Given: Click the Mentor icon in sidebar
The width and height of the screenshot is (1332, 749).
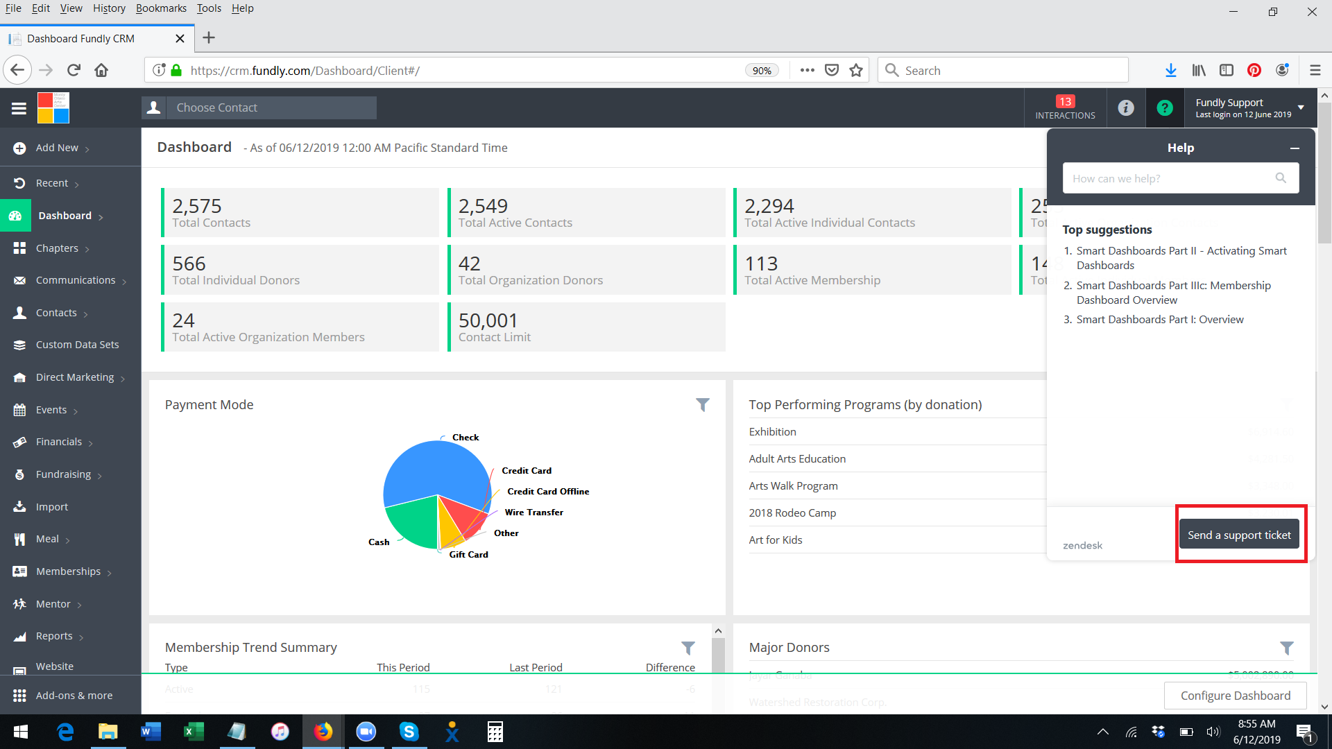Looking at the screenshot, I should coord(19,604).
